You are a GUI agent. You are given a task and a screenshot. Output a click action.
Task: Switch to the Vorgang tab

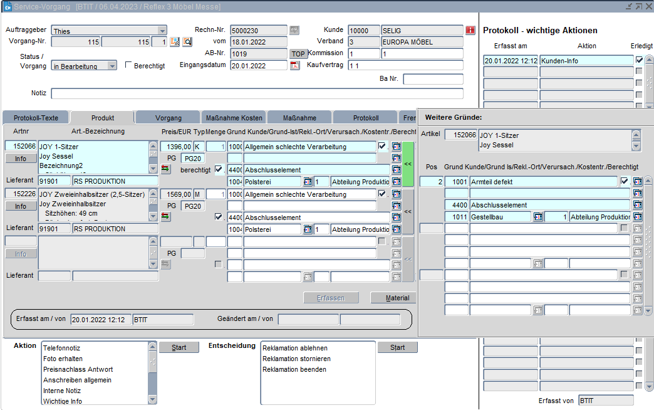pyautogui.click(x=169, y=118)
